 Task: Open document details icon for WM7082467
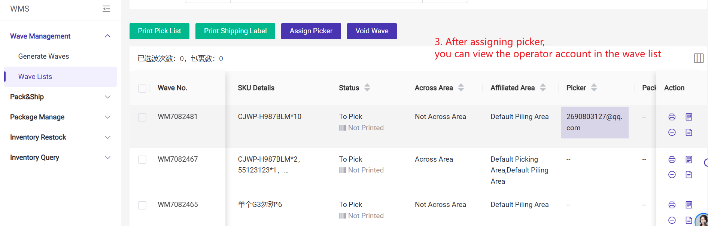pyautogui.click(x=689, y=175)
